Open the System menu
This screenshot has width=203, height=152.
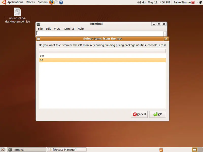[43, 2]
